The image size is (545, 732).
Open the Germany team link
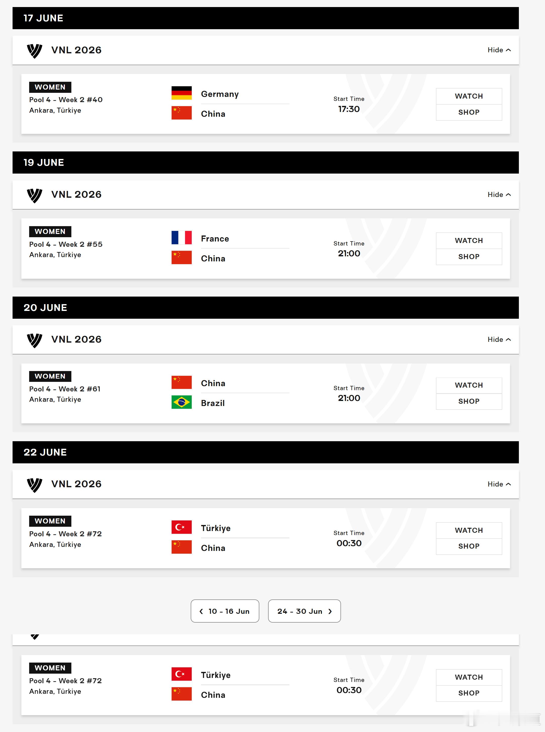point(220,94)
